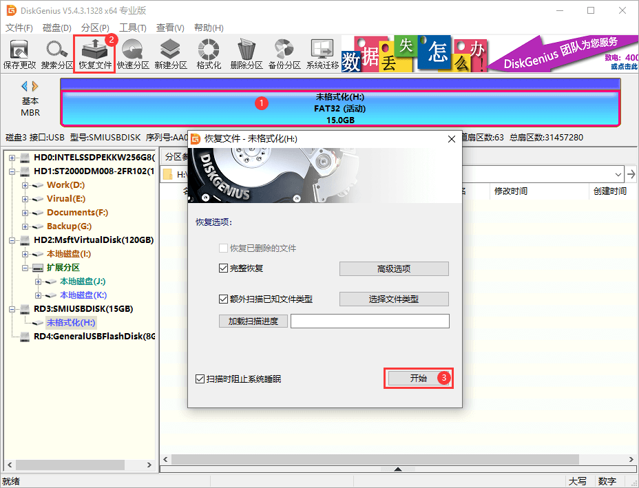Collapse 扩展分区 tree node
Image resolution: width=639 pixels, height=488 pixels.
click(x=25, y=268)
